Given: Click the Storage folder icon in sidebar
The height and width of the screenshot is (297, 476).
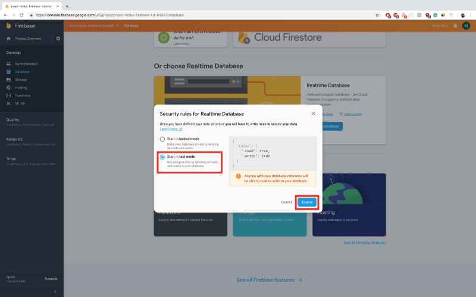Looking at the screenshot, I should (x=8, y=80).
